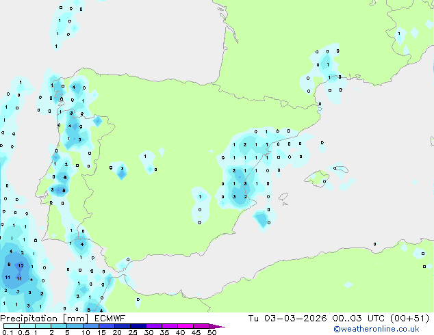This screenshot has width=434, height=335.
Task: Select the 2–5 mm legend color swatch
Action: [x=59, y=326]
